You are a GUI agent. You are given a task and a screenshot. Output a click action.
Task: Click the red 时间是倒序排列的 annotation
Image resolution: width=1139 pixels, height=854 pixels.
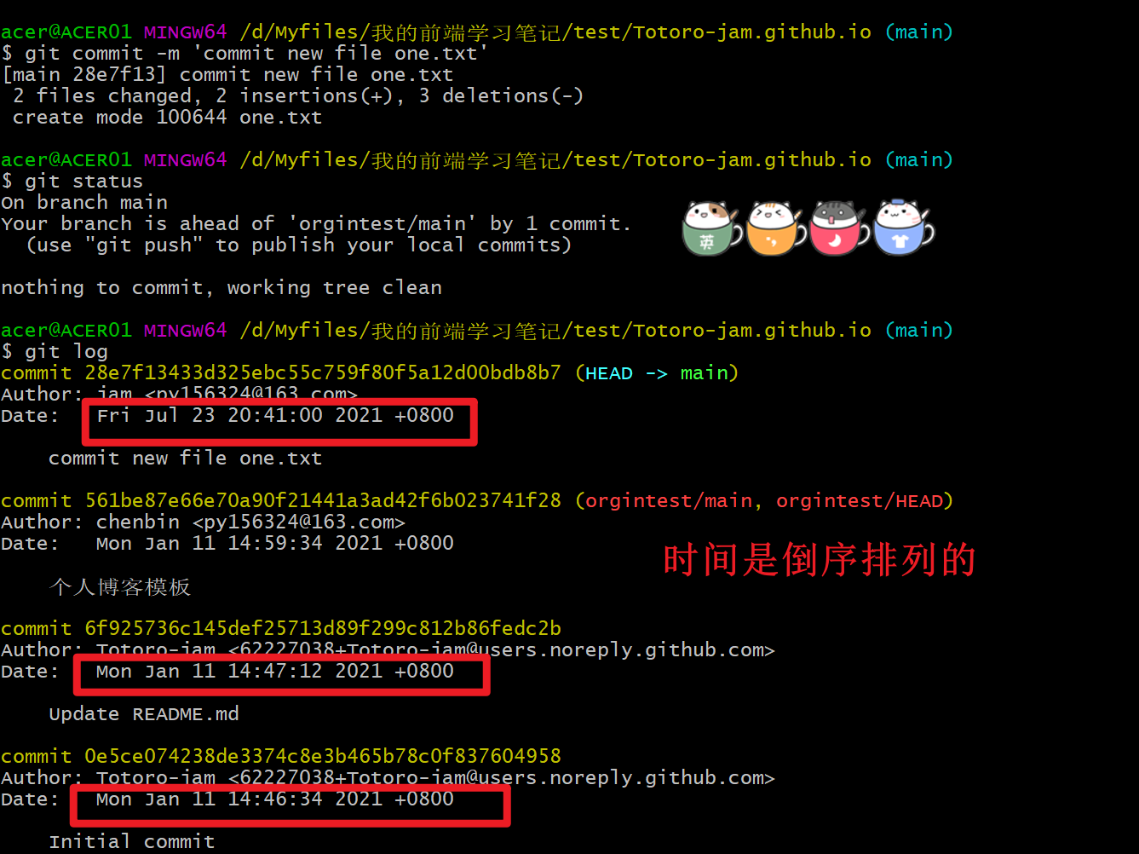(820, 560)
